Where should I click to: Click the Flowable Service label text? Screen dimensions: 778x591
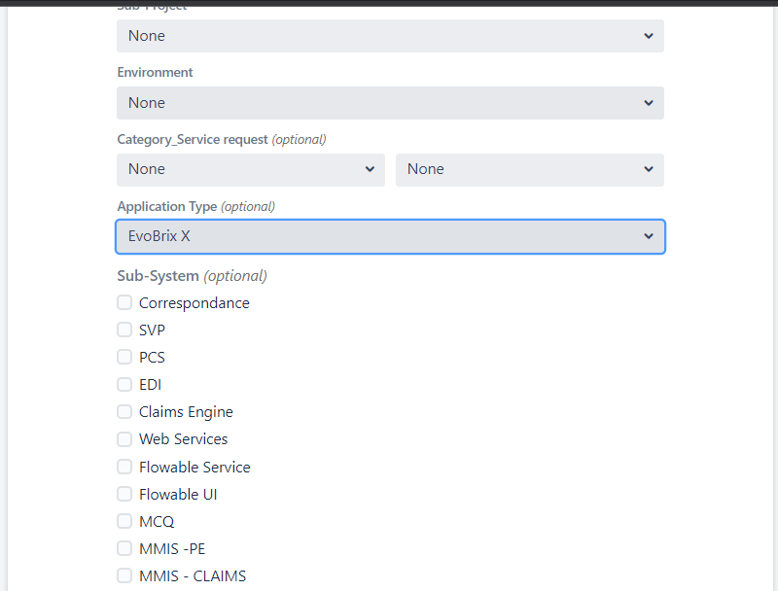tap(194, 467)
